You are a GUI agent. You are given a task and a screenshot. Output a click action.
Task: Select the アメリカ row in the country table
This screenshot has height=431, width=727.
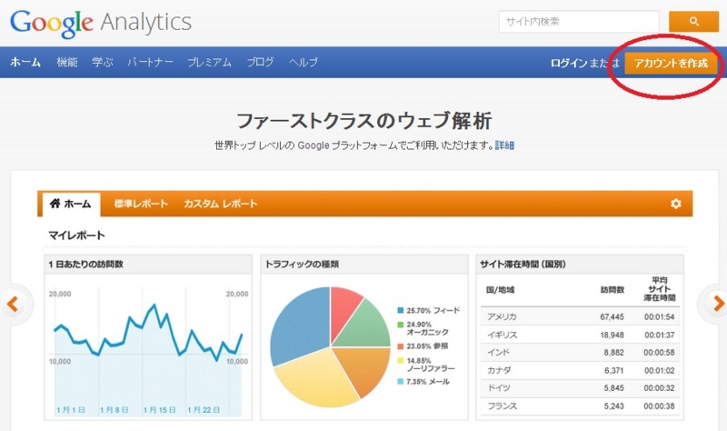pos(580,316)
